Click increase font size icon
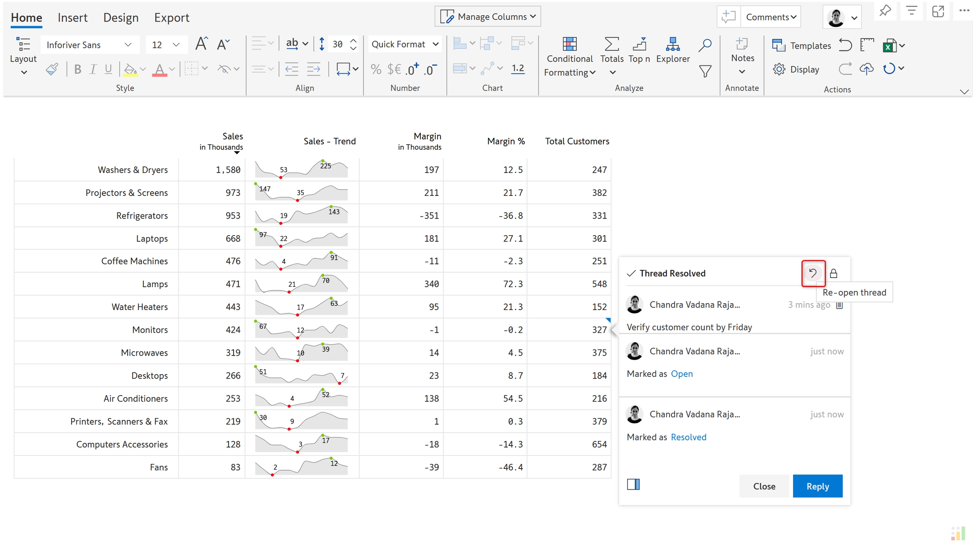Image resolution: width=975 pixels, height=546 pixels. [201, 44]
